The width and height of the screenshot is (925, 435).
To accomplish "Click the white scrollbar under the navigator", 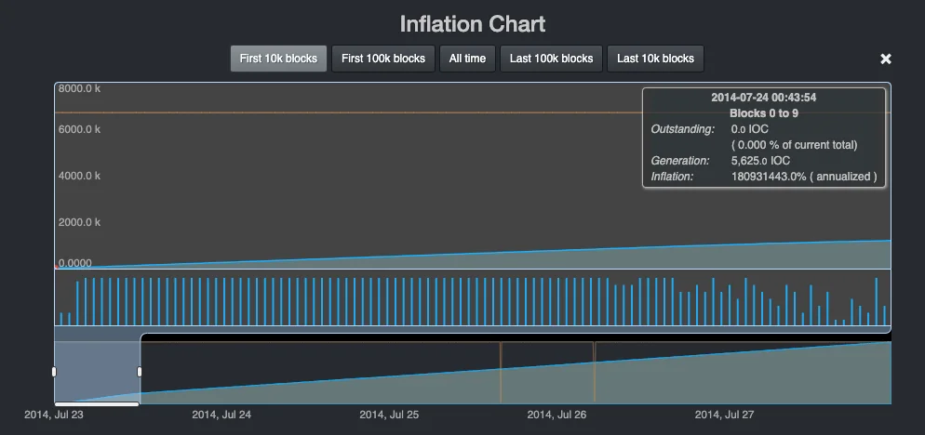I will pos(97,404).
